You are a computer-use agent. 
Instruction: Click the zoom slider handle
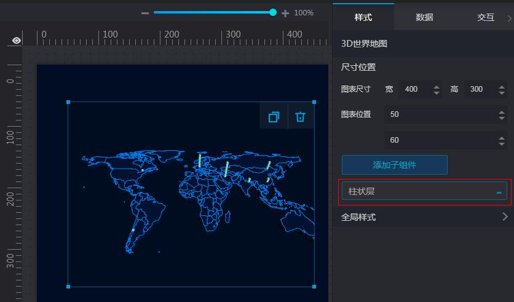coord(273,12)
